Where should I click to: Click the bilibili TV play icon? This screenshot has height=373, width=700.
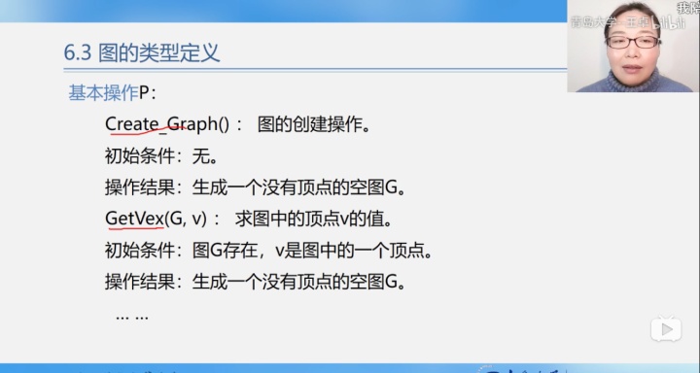666,329
